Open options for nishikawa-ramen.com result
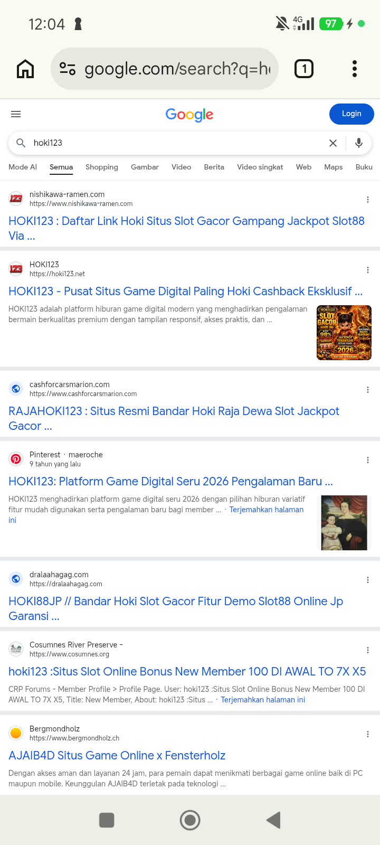This screenshot has height=845, width=380. point(368,200)
